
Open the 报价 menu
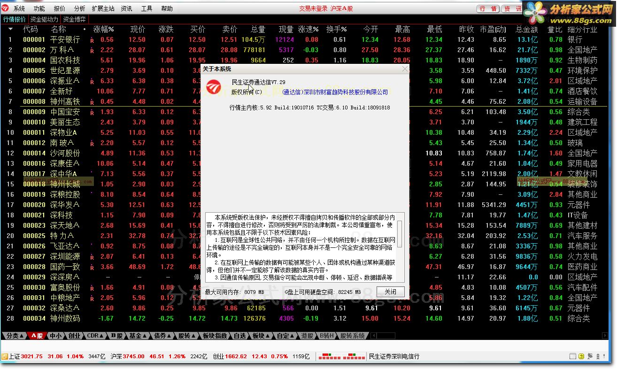click(60, 8)
